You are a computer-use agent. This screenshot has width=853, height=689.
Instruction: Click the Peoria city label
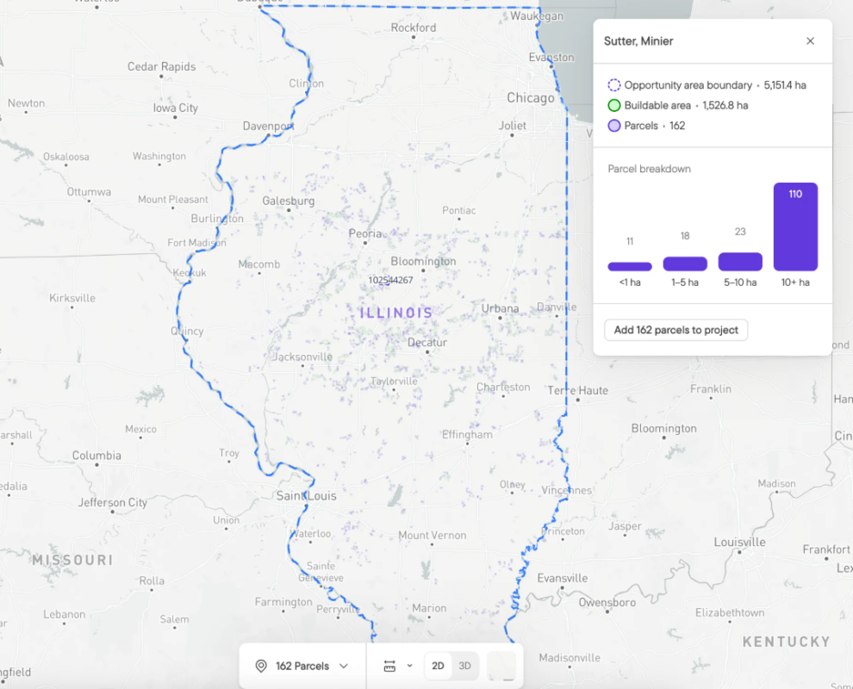point(365,234)
